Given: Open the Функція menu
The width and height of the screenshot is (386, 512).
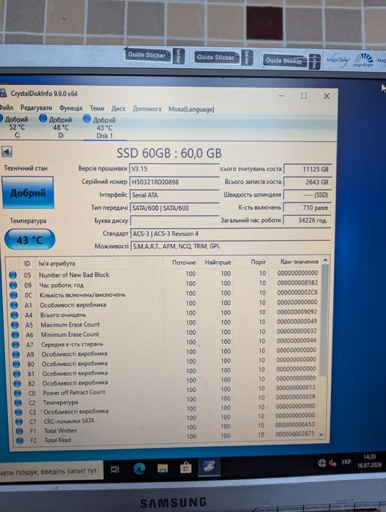Looking at the screenshot, I should tap(70, 108).
